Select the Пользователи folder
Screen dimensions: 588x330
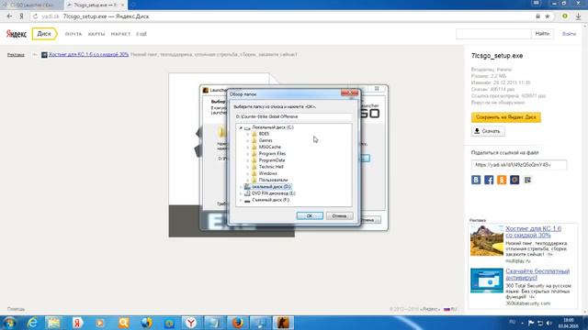pyautogui.click(x=273, y=180)
